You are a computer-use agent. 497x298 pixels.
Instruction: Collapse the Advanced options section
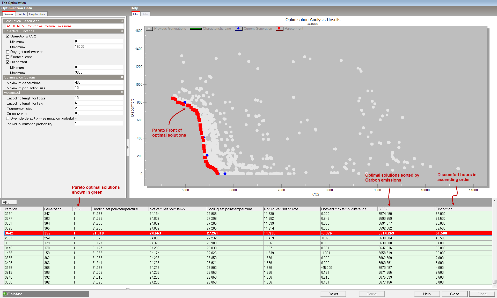122,93
